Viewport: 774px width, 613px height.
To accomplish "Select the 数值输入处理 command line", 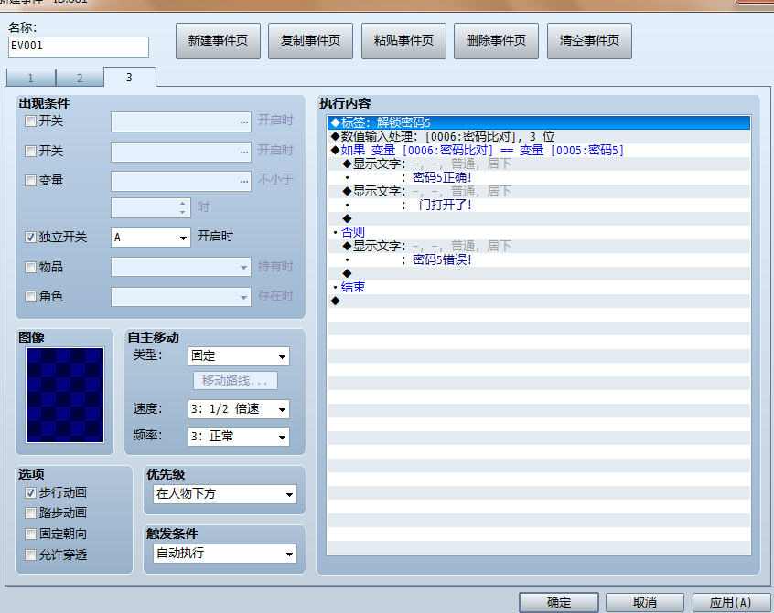I will 539,136.
